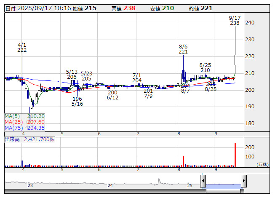Click the 安値 210 low value
Viewport: 275px width, 198px height.
click(162, 8)
